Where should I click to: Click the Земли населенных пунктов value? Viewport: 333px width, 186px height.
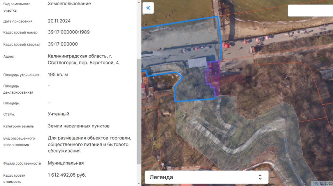tap(79, 126)
